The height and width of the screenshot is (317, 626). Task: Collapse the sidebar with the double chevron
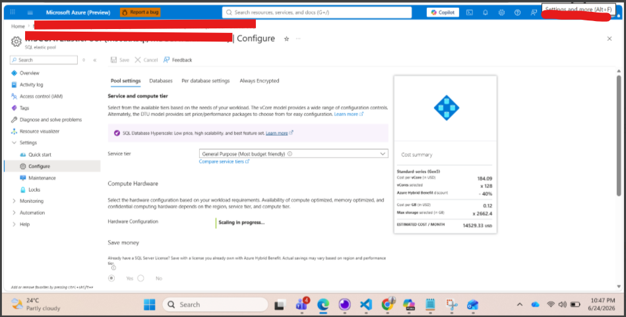tap(94, 60)
